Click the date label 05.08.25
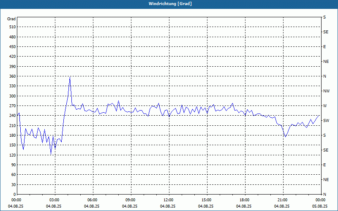338x211 pixels. tap(320, 206)
